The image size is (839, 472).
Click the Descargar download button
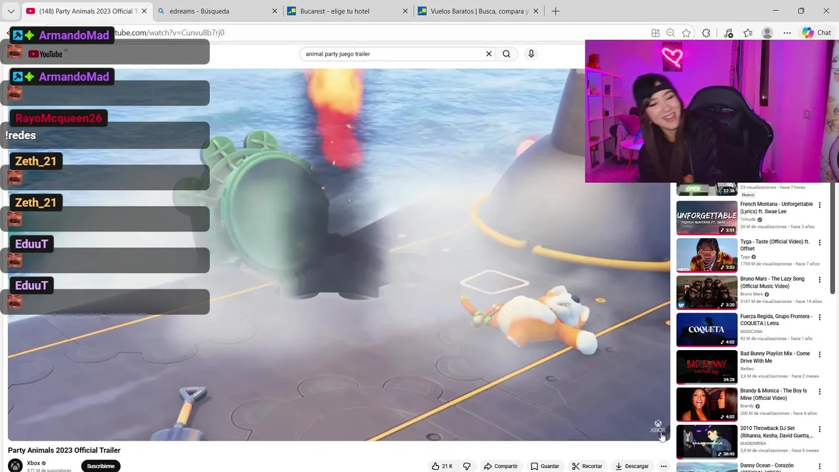point(632,466)
